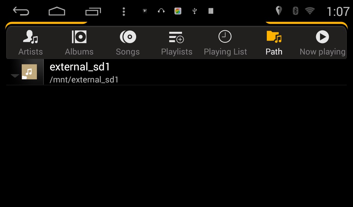Select the external_sd1 folder entry
The height and width of the screenshot is (207, 353).
pyautogui.click(x=176, y=72)
